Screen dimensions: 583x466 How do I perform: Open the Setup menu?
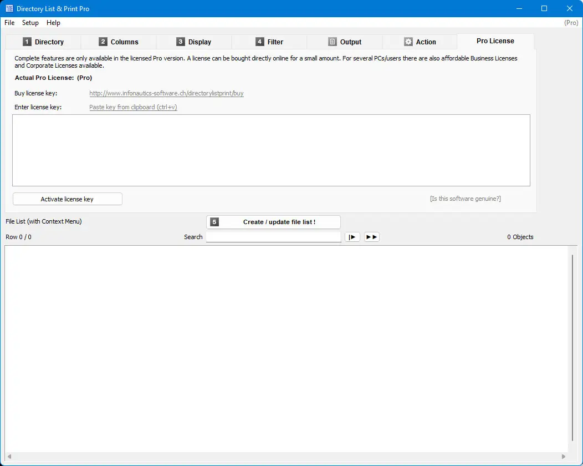pyautogui.click(x=30, y=23)
